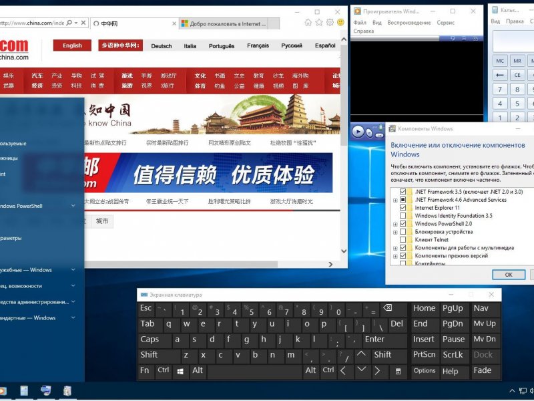The height and width of the screenshot is (401, 534).
Task: Open Сервис menu in media player
Action: (x=445, y=23)
